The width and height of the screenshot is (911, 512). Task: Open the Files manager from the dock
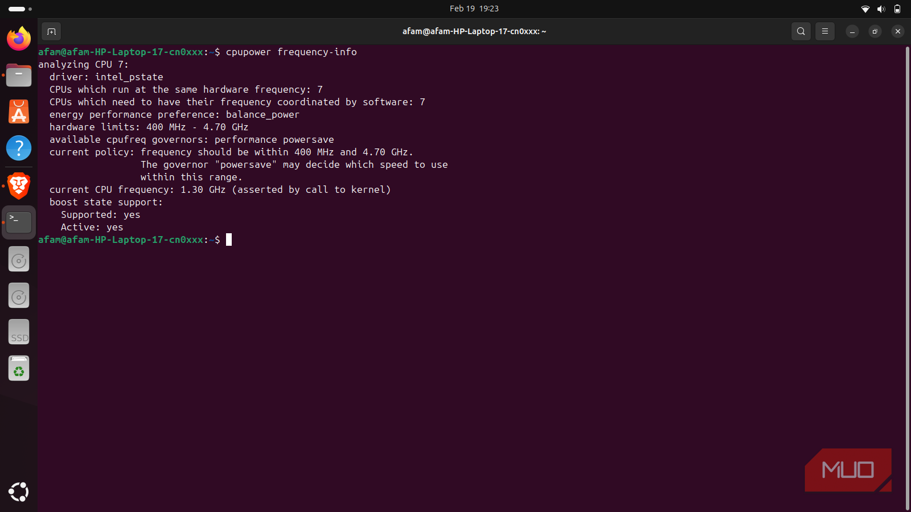pos(19,75)
